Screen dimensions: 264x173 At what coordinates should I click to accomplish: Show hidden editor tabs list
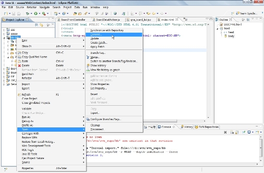[x=185, y=19]
